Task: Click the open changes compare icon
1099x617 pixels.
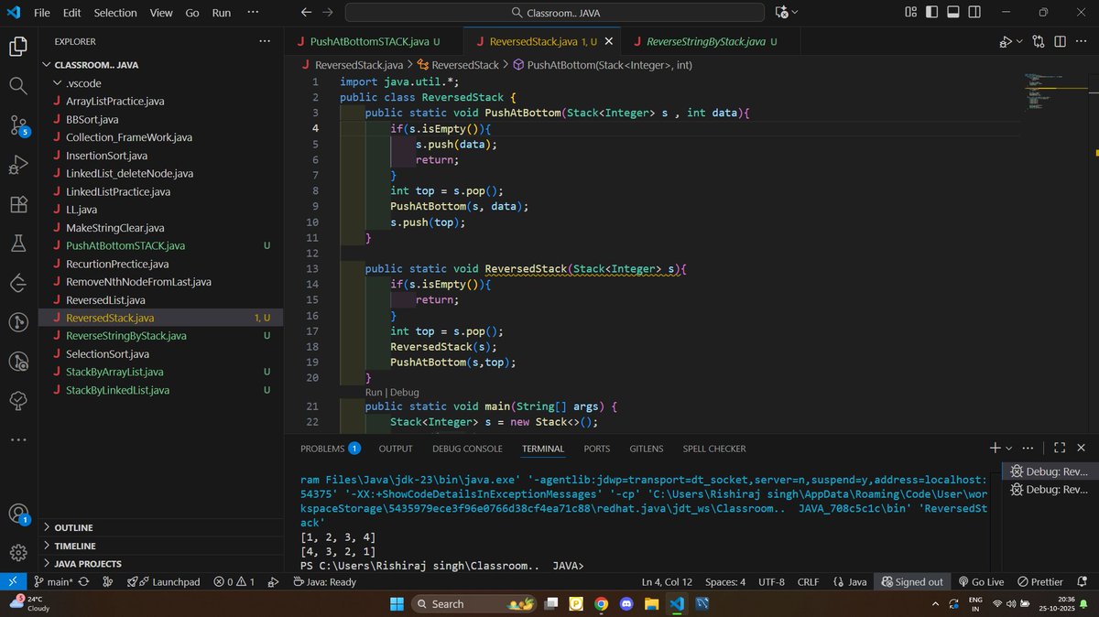Action: coord(1038,42)
